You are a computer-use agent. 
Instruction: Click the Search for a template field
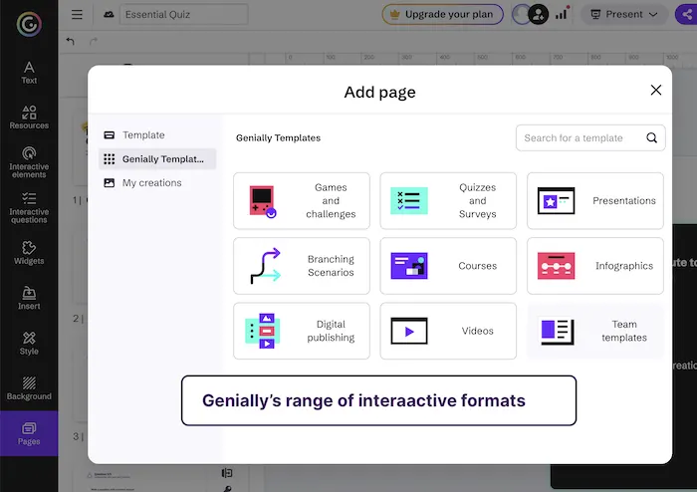pos(590,137)
